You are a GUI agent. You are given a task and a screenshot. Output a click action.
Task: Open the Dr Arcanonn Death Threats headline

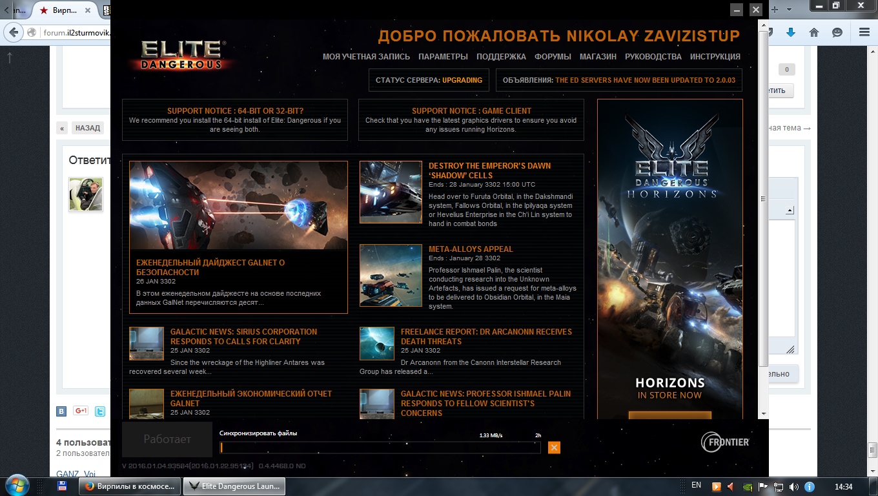[x=487, y=336]
